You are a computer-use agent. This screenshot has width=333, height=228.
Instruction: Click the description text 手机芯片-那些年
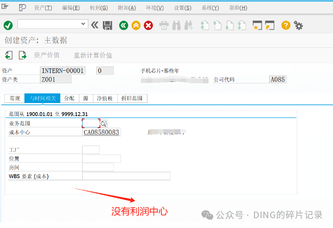[160, 71]
